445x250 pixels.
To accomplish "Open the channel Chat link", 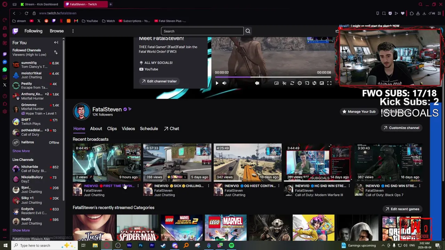I will (x=171, y=128).
